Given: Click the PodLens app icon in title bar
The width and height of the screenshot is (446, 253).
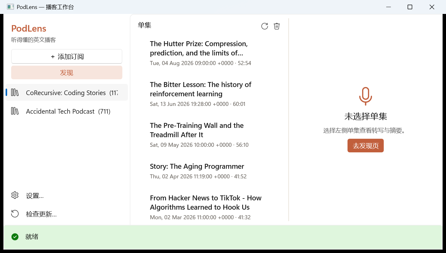Looking at the screenshot, I should (10, 7).
